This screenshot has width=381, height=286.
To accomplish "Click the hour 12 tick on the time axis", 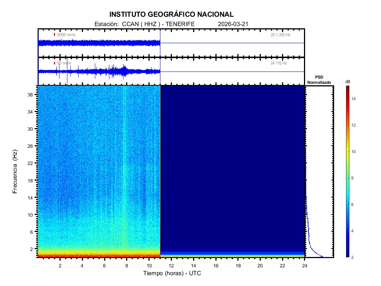I will (x=171, y=266).
